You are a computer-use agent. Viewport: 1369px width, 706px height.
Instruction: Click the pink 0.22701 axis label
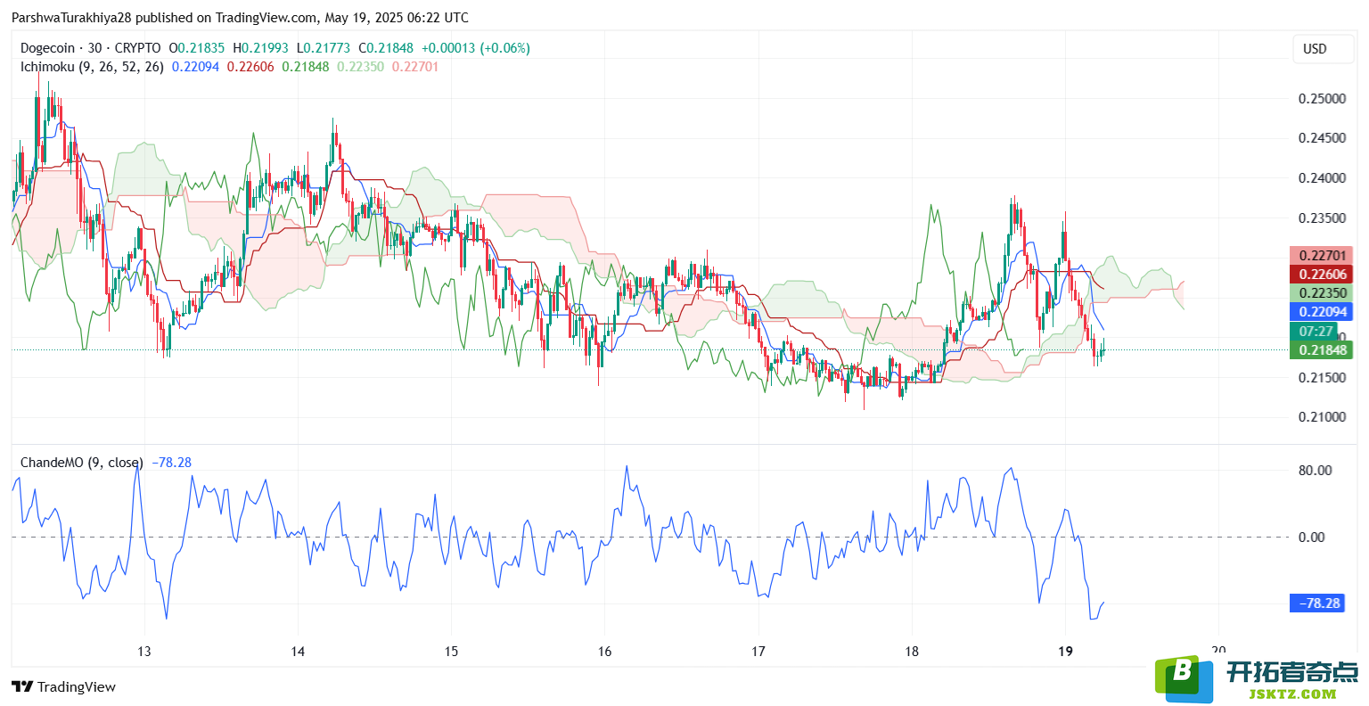[1322, 256]
